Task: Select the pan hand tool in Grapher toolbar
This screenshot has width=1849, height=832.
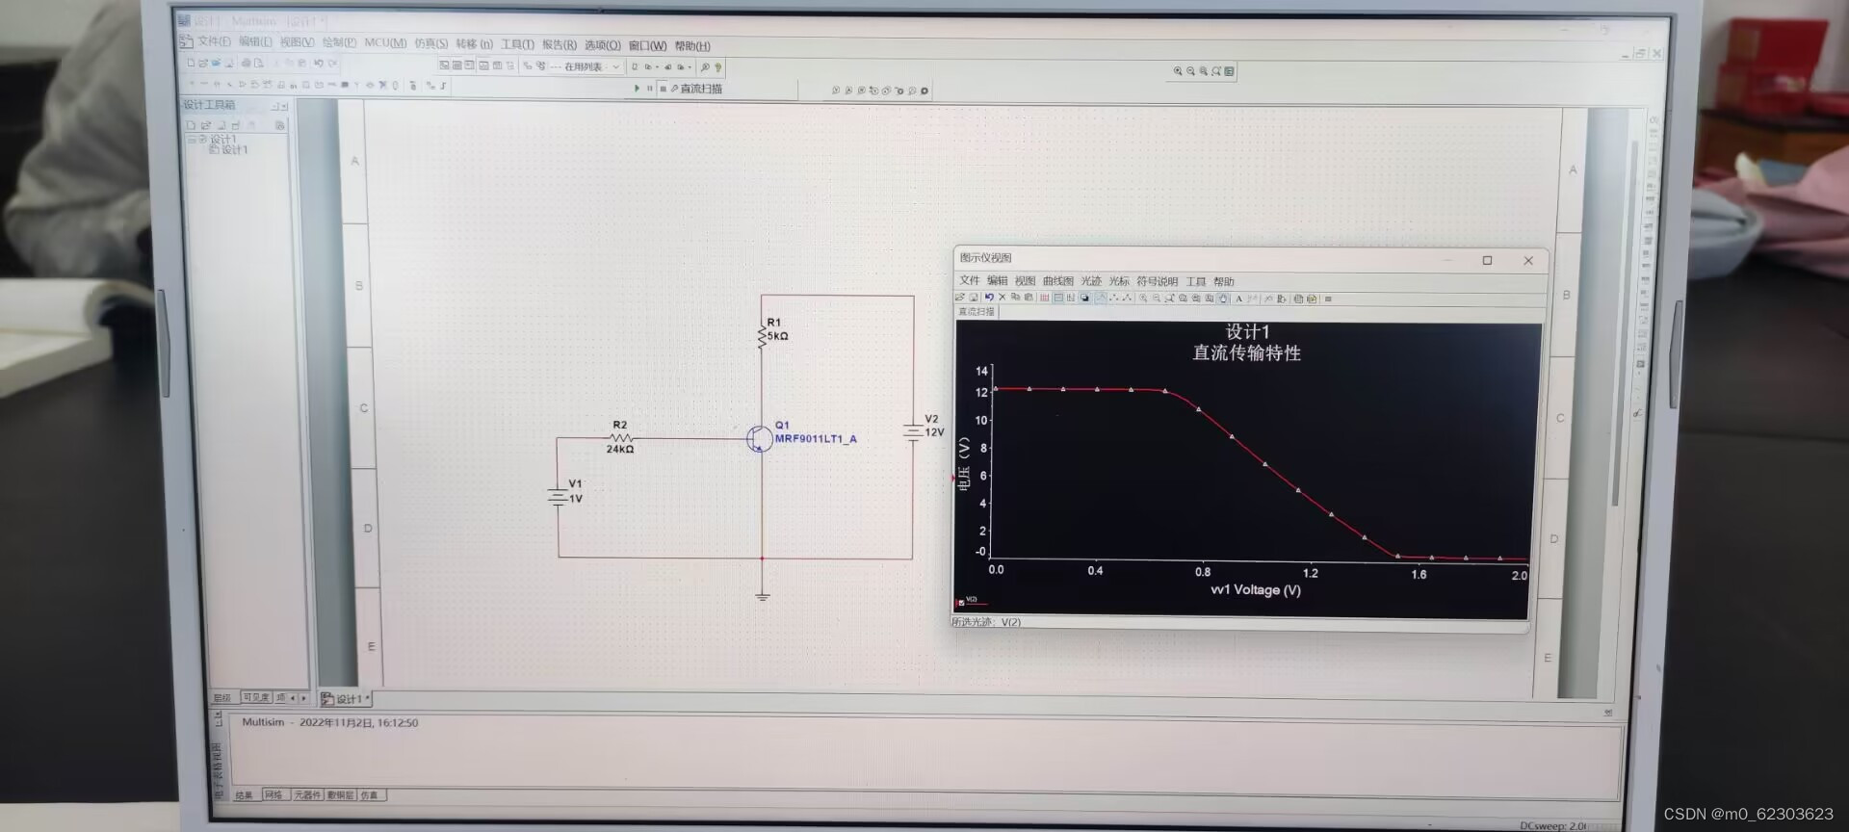Action: [x=1223, y=299]
